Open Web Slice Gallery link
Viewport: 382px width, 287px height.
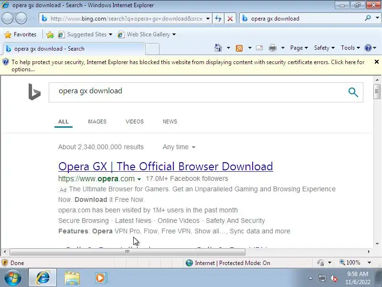pos(147,34)
